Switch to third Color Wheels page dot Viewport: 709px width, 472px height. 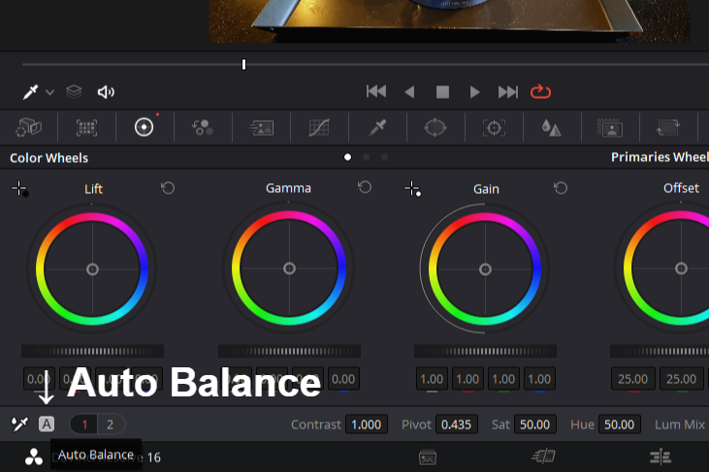click(384, 157)
